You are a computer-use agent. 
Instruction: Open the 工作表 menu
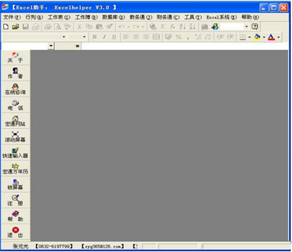click(59, 17)
